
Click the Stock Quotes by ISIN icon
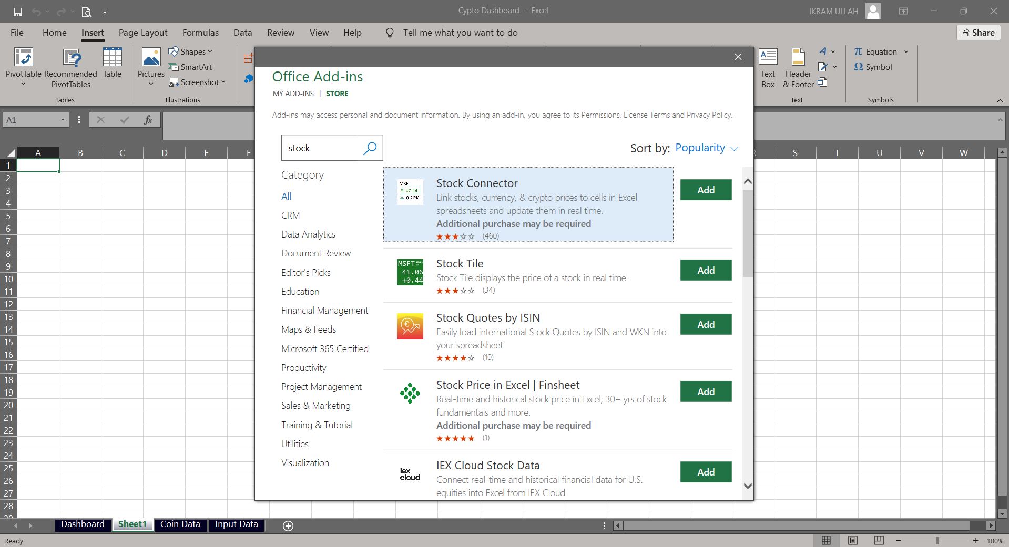click(410, 326)
